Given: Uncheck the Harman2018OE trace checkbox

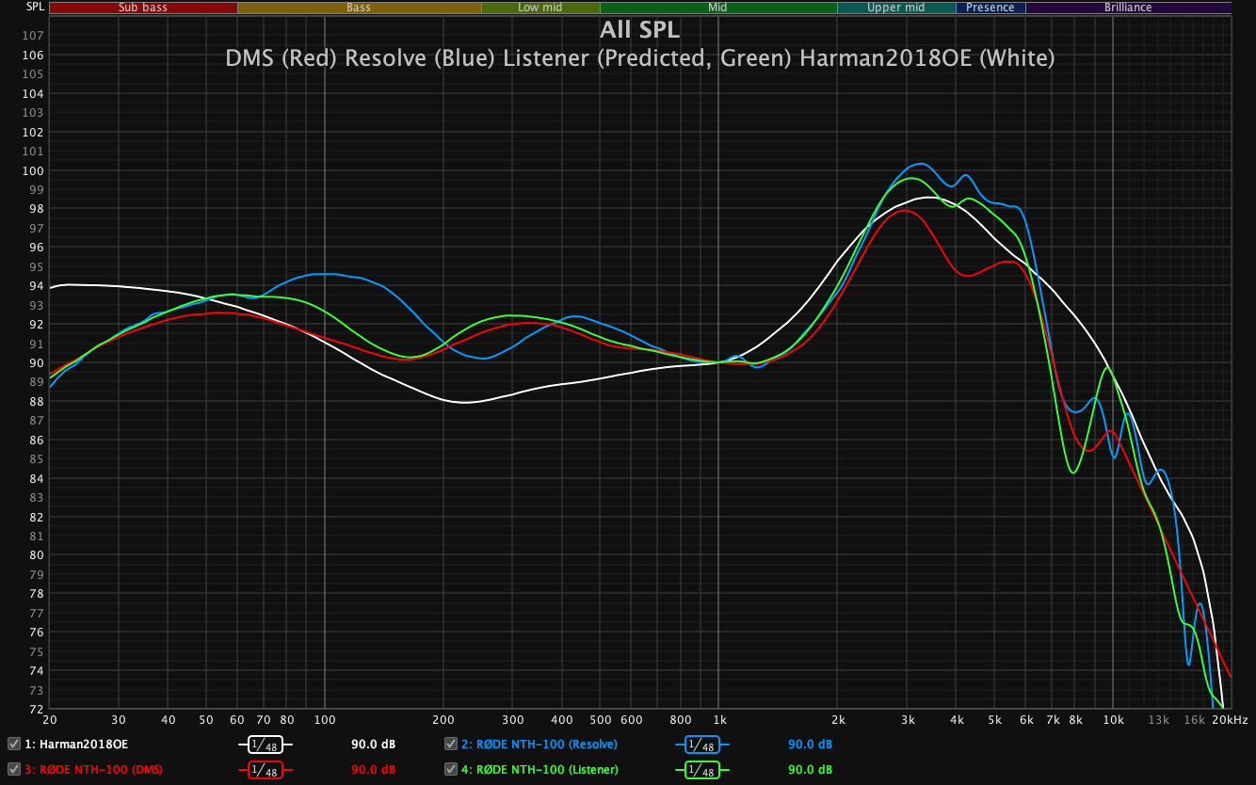Looking at the screenshot, I should 14,744.
